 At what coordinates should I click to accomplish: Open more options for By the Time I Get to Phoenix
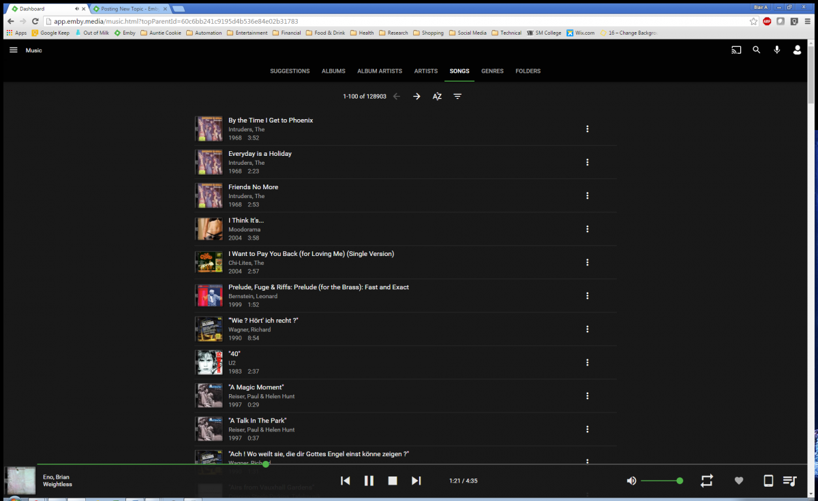tap(587, 129)
